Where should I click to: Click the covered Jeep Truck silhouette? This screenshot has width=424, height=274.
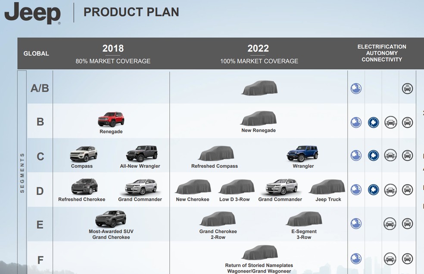coord(327,187)
